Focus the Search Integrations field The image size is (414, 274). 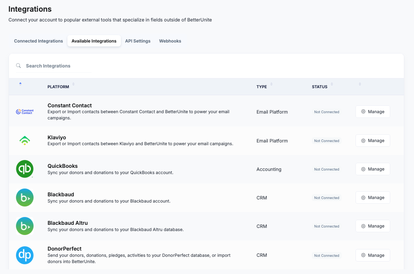pos(53,66)
